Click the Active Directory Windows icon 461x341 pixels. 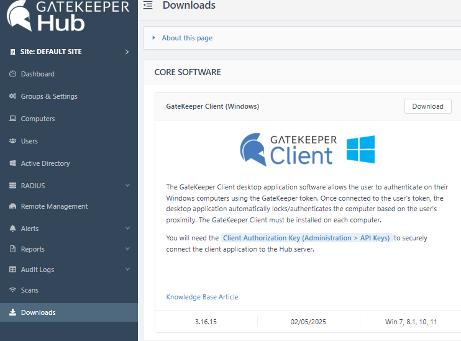click(x=12, y=163)
